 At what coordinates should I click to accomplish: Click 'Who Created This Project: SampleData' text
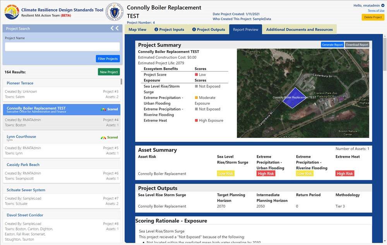coord(242,19)
